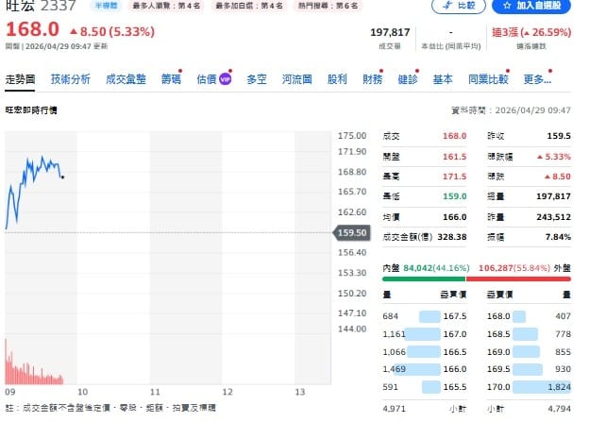The width and height of the screenshot is (589, 422).
Task: Open the 財務 tab
Action: (x=373, y=79)
